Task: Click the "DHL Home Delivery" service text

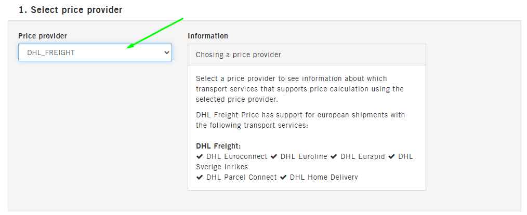Action: click(x=324, y=177)
